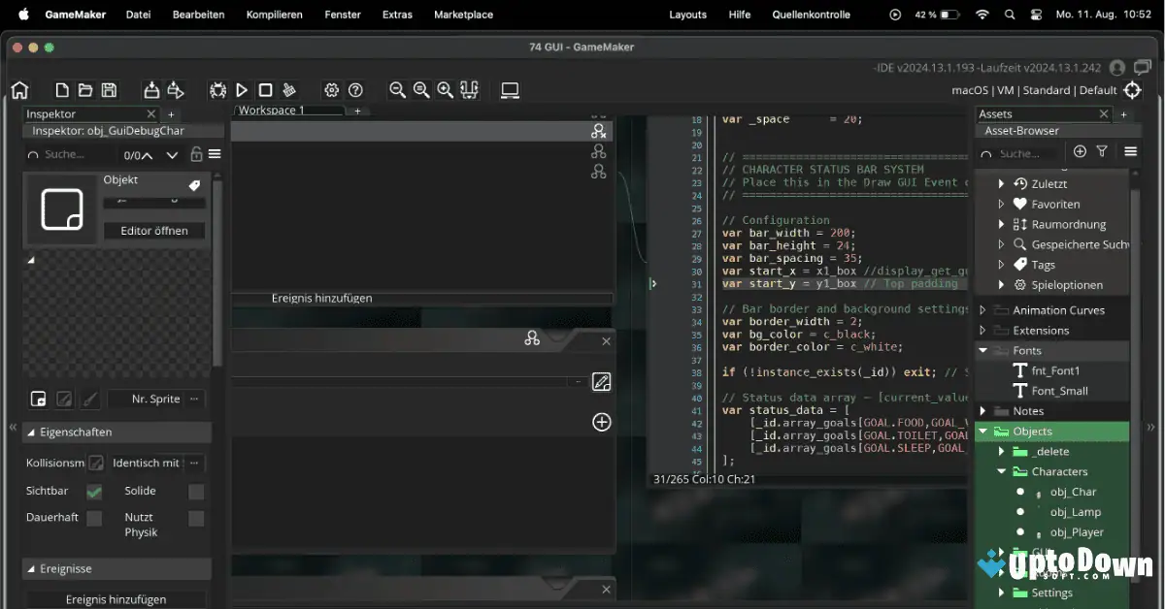1165x609 pixels.
Task: Collapse the Characters folder
Action: click(1003, 471)
